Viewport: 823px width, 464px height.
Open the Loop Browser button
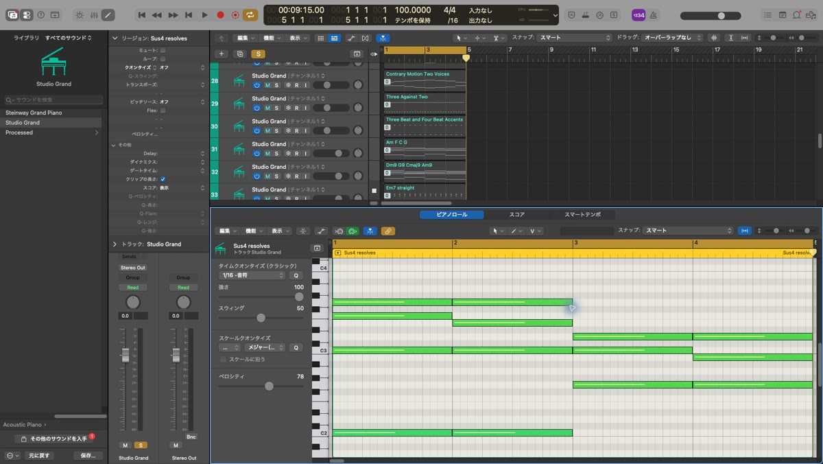(x=797, y=15)
